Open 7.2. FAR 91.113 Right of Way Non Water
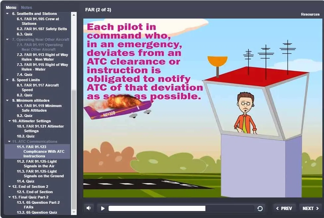Viewport: 324px width, 218px height. 42,57
